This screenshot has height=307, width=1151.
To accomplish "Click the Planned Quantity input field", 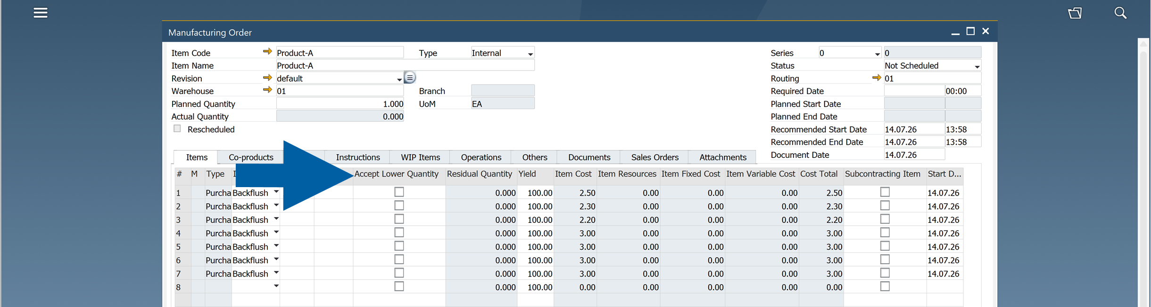I will [x=340, y=104].
